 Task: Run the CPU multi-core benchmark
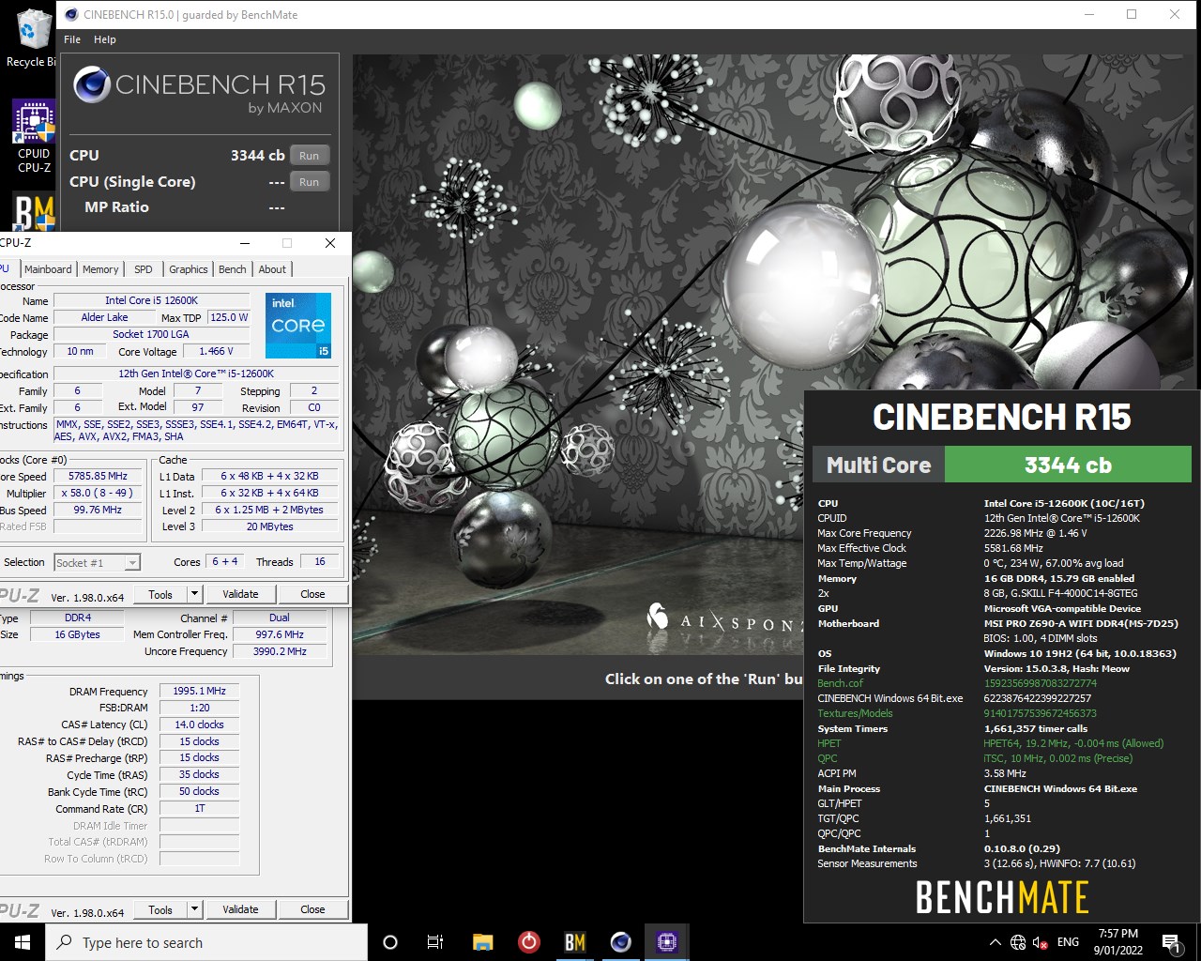point(309,156)
